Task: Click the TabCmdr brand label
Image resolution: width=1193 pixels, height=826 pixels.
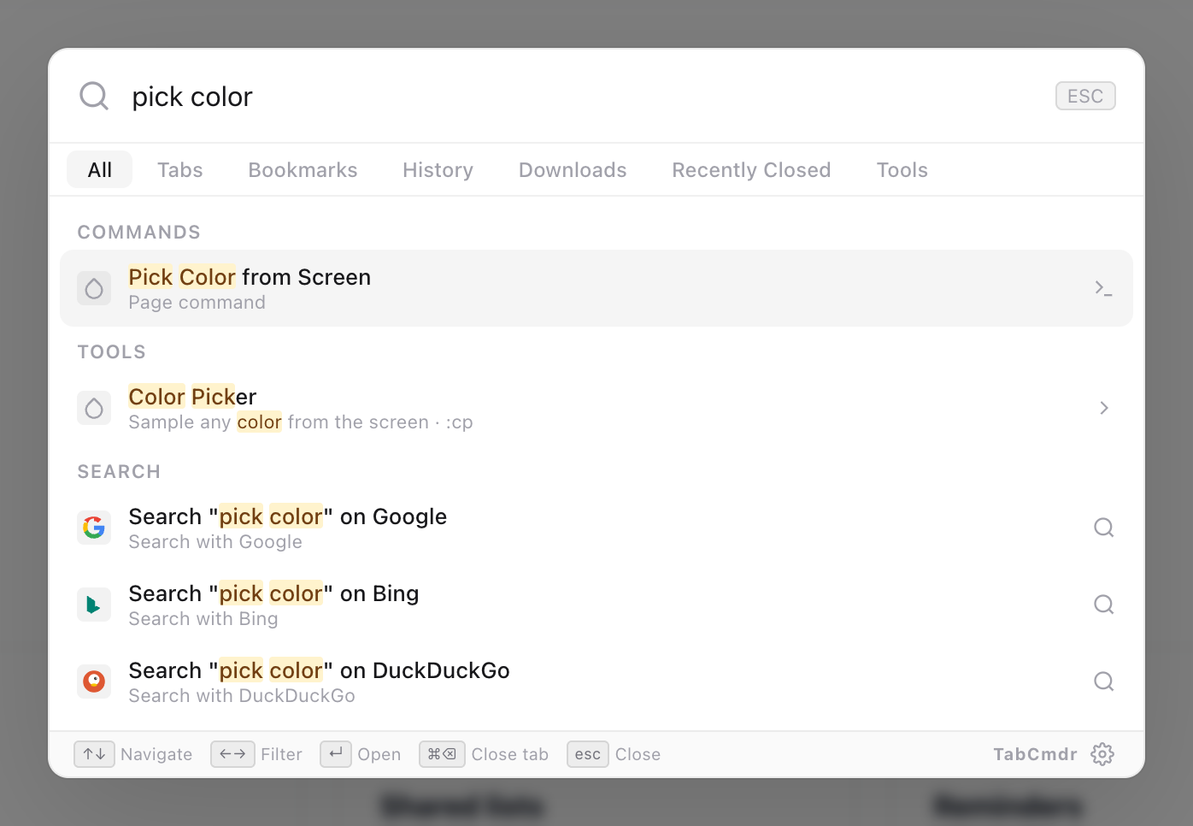Action: 1035,754
